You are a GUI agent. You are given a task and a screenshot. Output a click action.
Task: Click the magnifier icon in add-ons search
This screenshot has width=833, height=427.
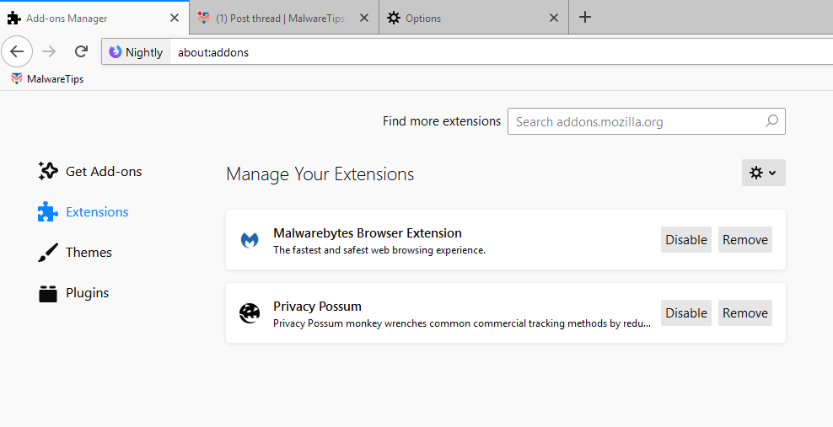(771, 121)
